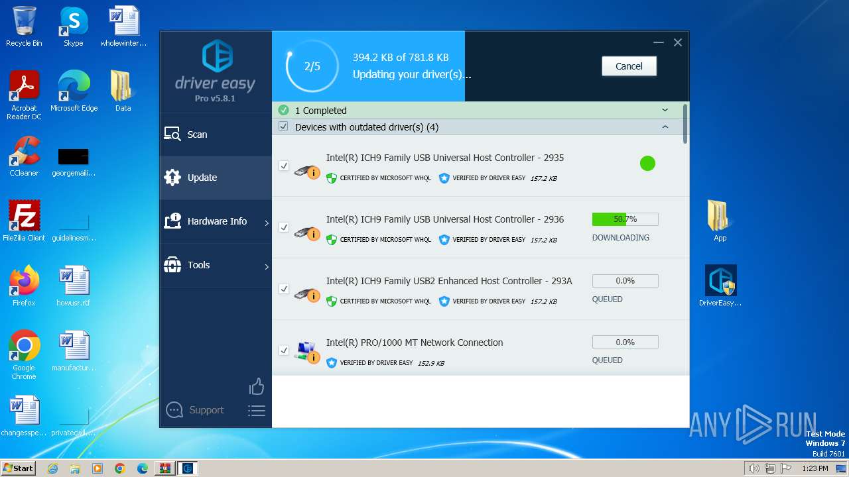The width and height of the screenshot is (849, 477).
Task: Toggle checkbox for PRO/1000 MT Network Connection
Action: [284, 350]
